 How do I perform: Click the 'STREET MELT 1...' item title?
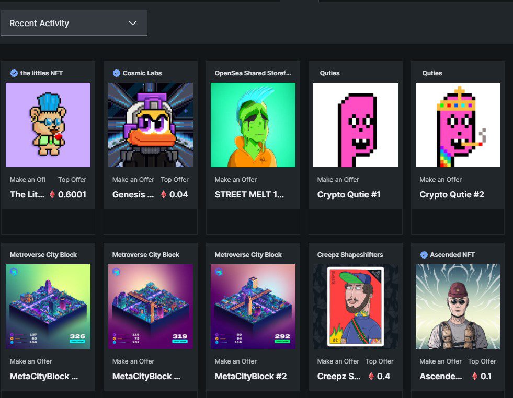click(249, 194)
